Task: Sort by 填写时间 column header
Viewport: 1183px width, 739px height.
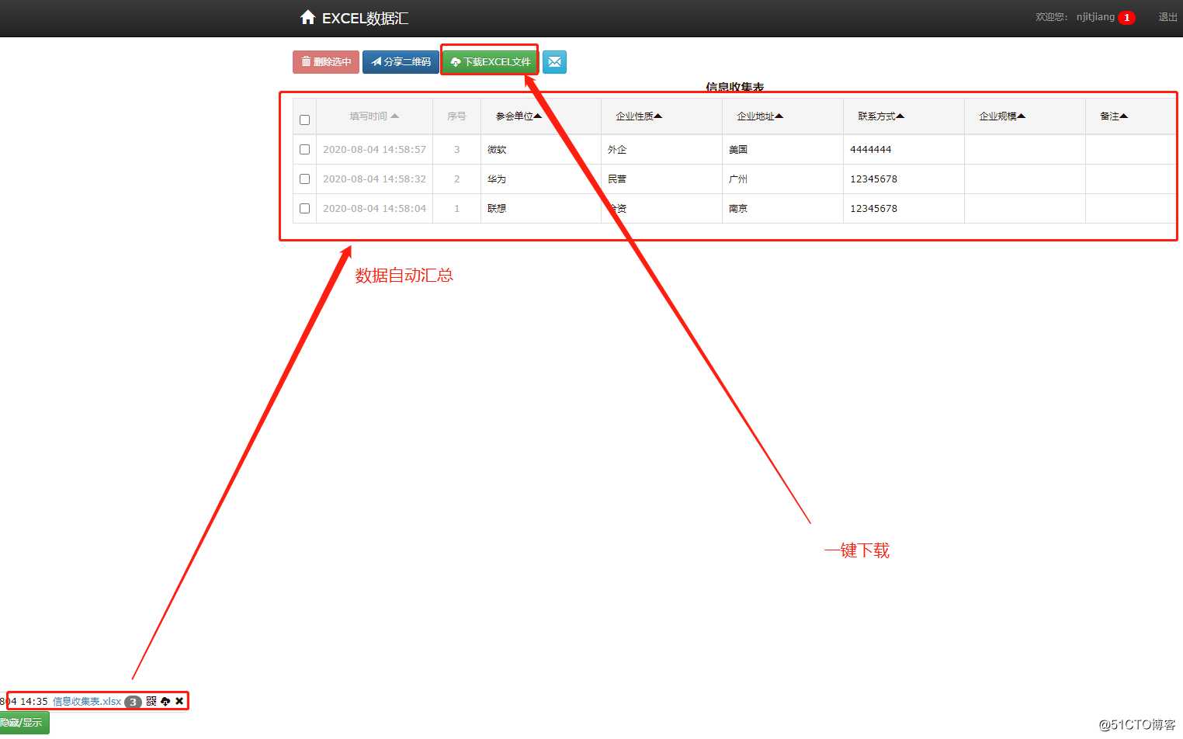Action: (x=374, y=116)
